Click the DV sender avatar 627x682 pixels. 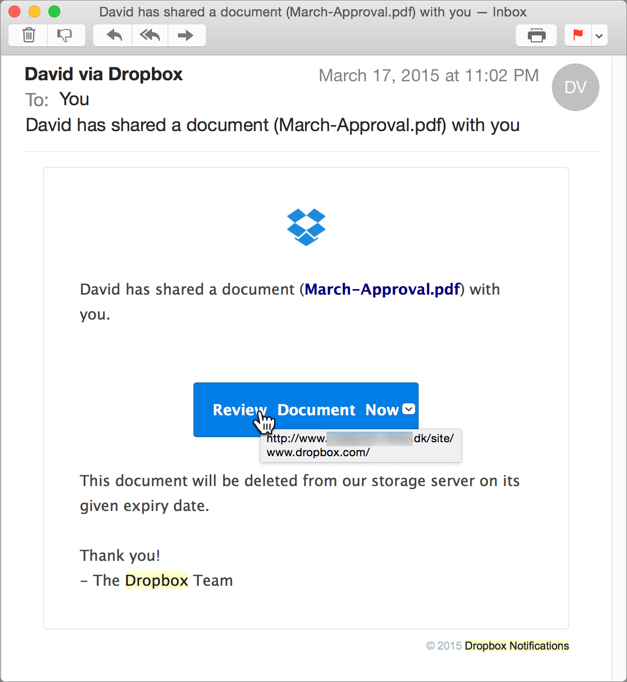[576, 87]
